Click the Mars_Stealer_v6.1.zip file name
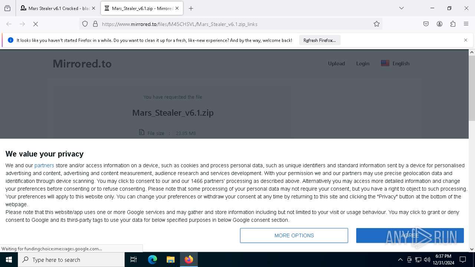The height and width of the screenshot is (267, 475). (x=173, y=113)
